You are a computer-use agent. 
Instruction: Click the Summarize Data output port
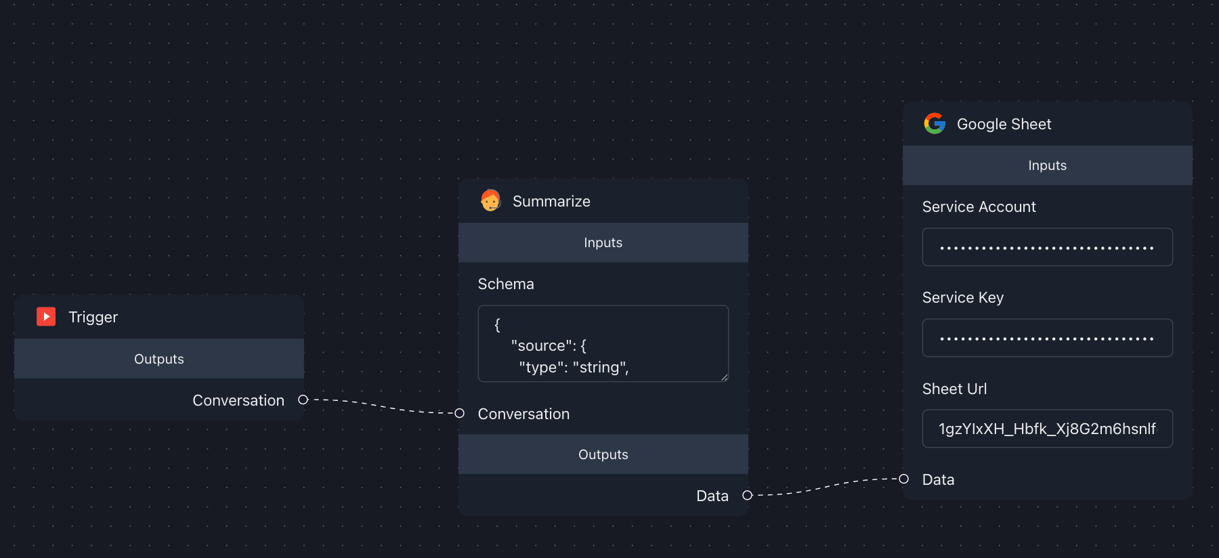[x=747, y=495]
